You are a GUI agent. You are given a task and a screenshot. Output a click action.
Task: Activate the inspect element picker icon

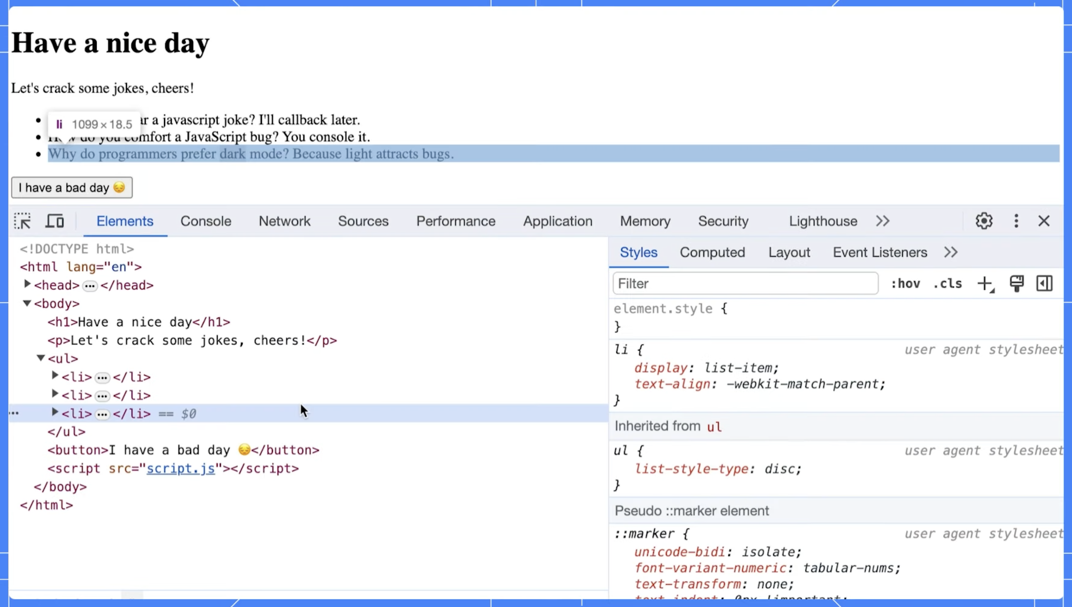tap(22, 221)
